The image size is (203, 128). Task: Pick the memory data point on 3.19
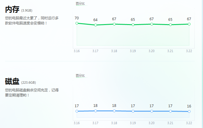coord(133,25)
